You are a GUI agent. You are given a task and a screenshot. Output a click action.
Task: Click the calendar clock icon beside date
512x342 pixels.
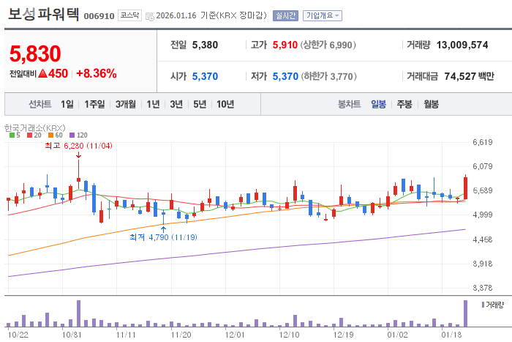(x=150, y=16)
